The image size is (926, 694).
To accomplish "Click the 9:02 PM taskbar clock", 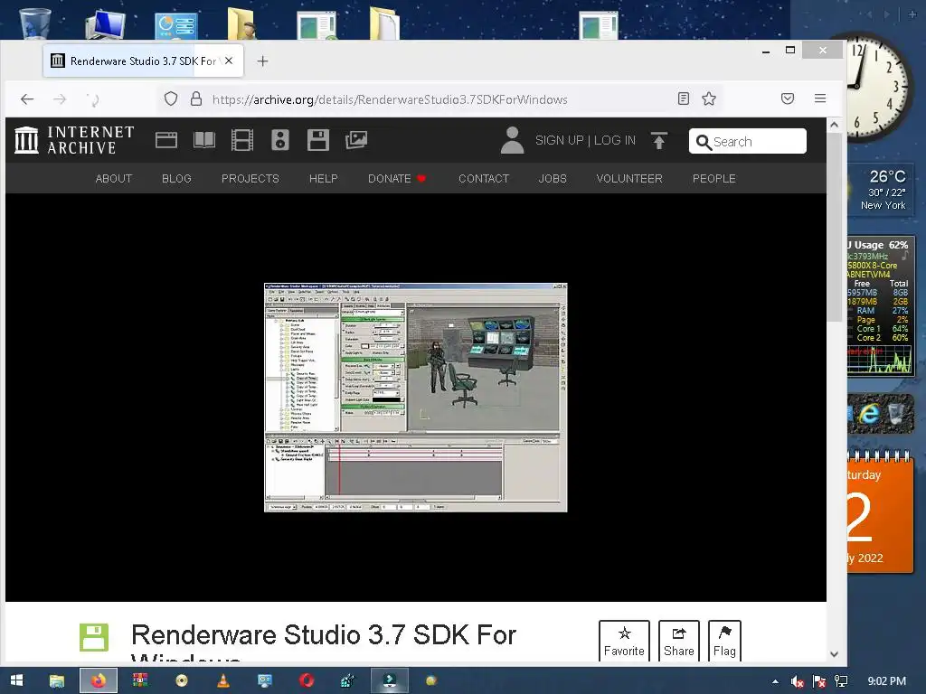I will pyautogui.click(x=886, y=681).
